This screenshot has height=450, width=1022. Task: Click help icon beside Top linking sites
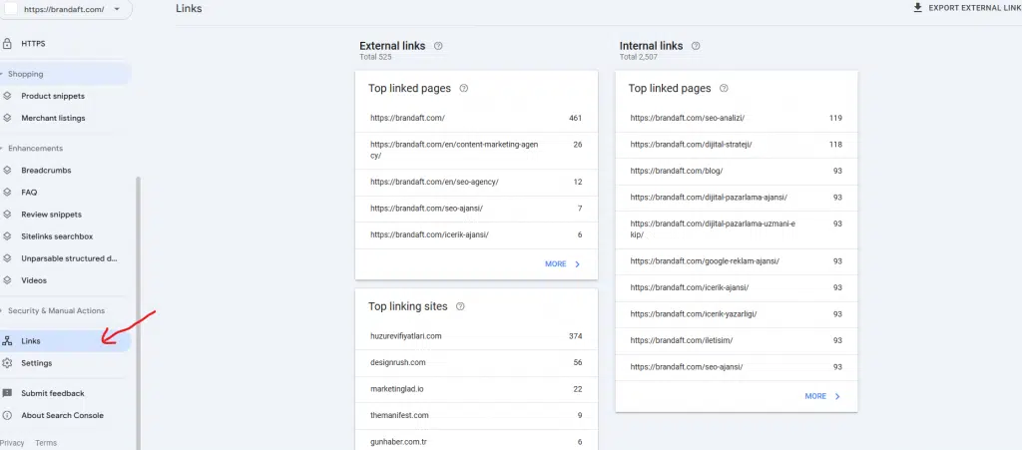click(460, 306)
